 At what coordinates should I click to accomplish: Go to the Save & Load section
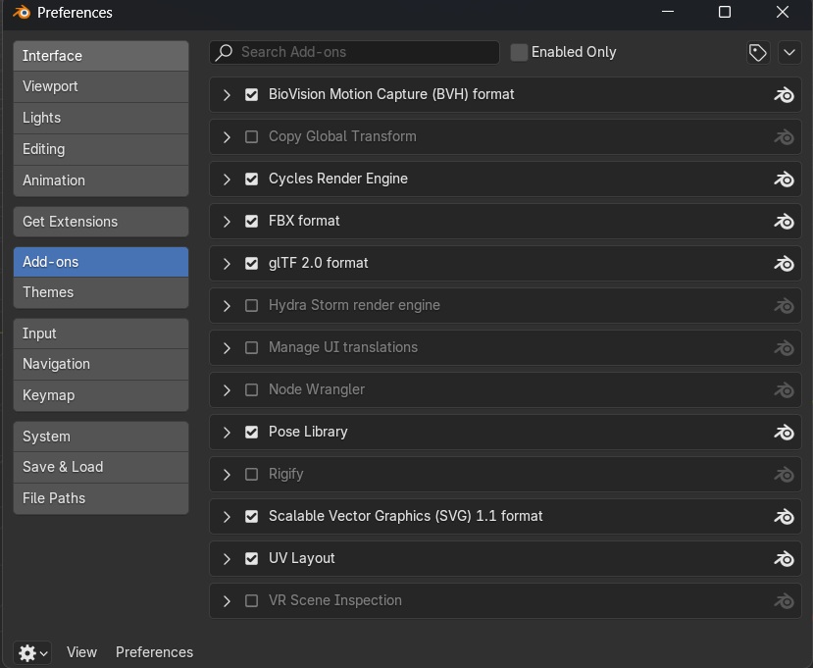[x=101, y=467]
